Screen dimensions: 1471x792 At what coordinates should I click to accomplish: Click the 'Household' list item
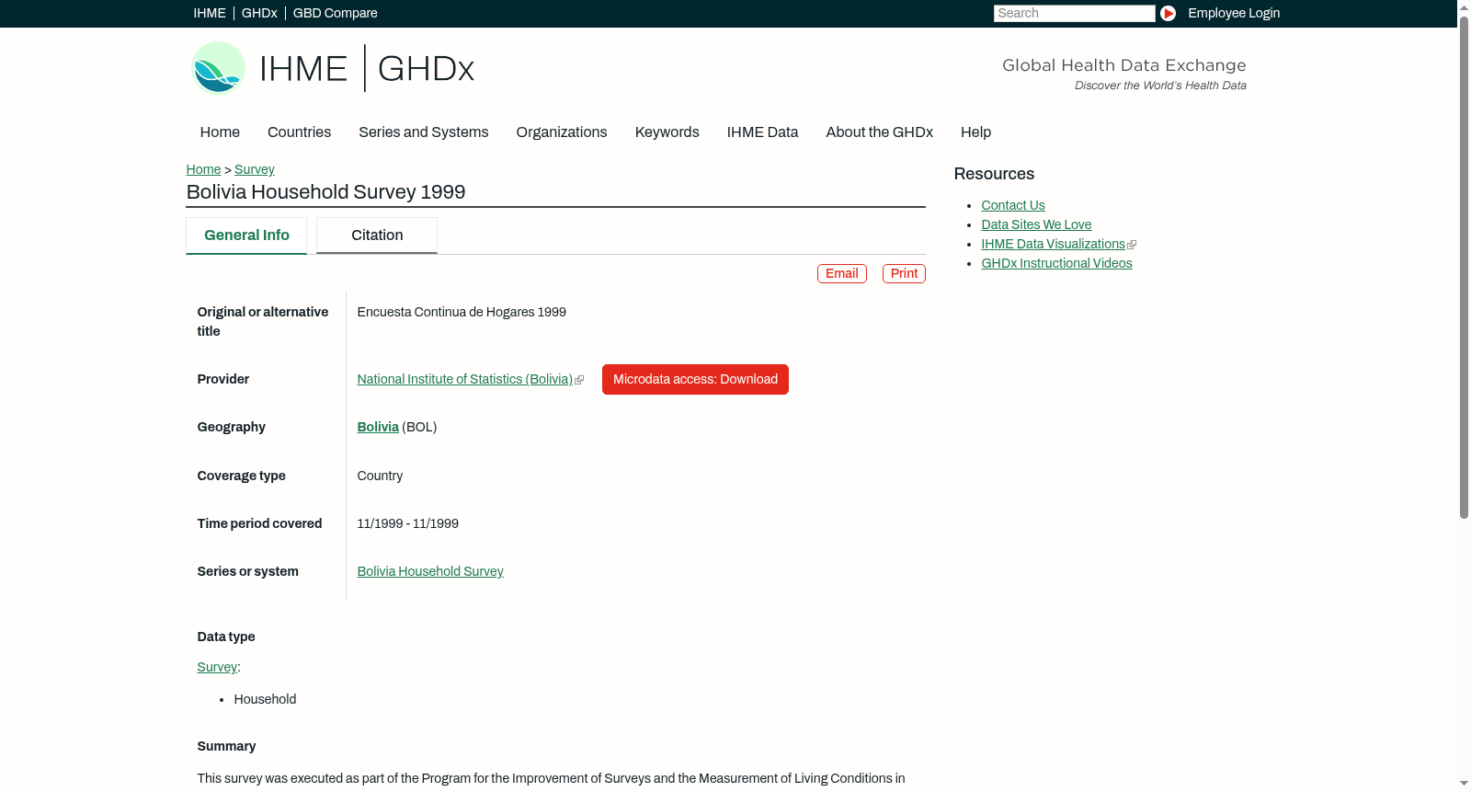pyautogui.click(x=265, y=699)
